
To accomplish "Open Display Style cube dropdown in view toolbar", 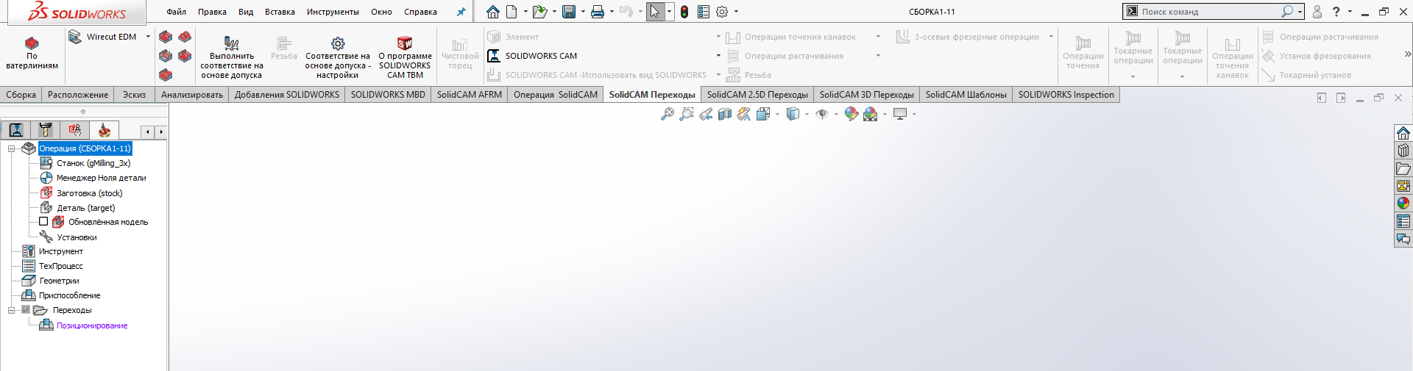I will 807,114.
